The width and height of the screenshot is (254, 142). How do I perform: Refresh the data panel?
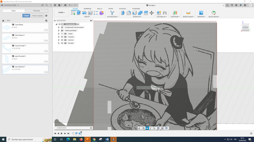(42, 5)
